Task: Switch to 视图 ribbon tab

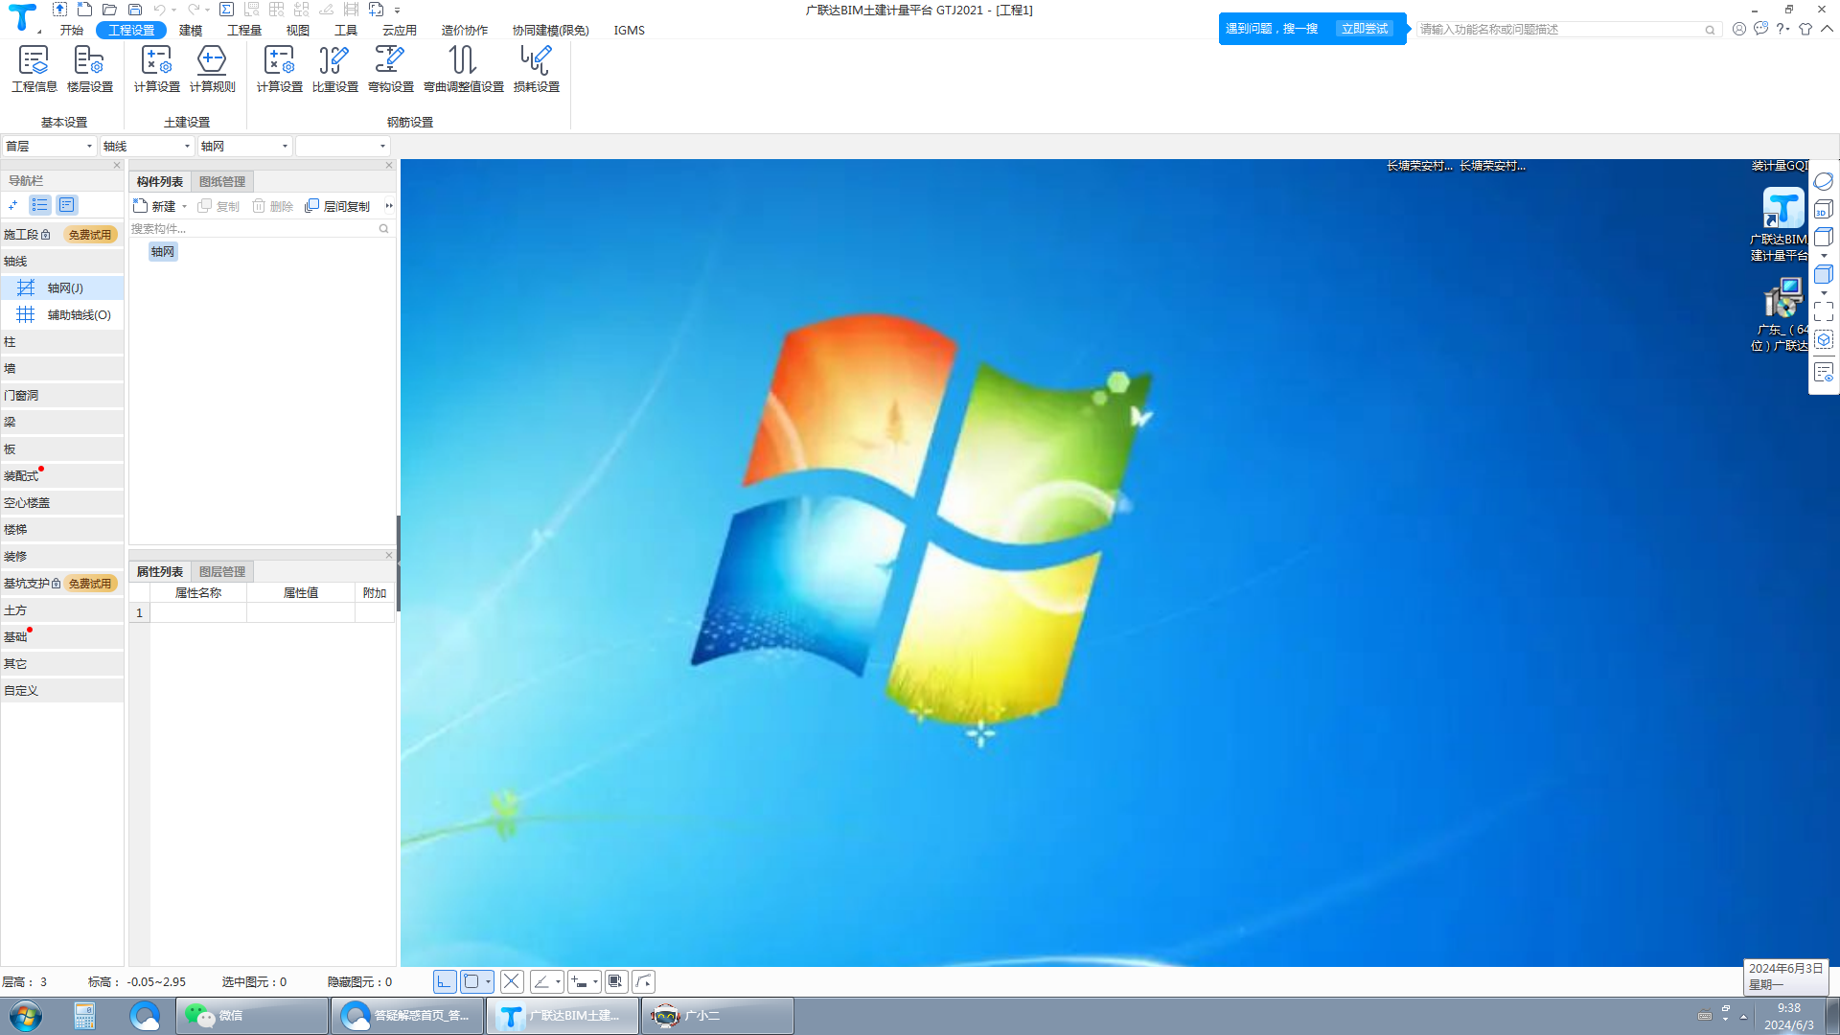Action: click(298, 30)
